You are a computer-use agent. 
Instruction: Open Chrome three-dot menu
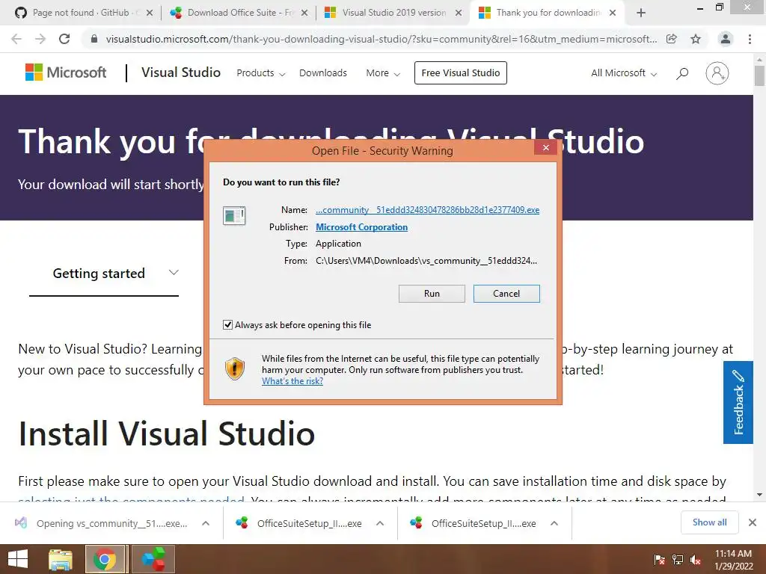[750, 39]
